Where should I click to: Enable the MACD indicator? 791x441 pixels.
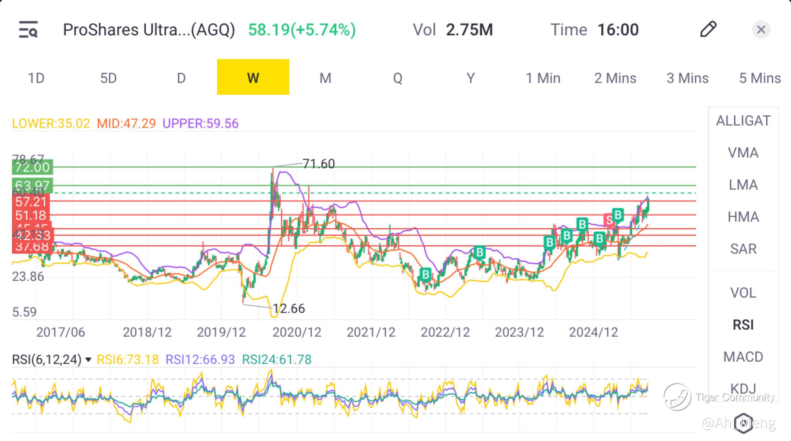tap(743, 357)
